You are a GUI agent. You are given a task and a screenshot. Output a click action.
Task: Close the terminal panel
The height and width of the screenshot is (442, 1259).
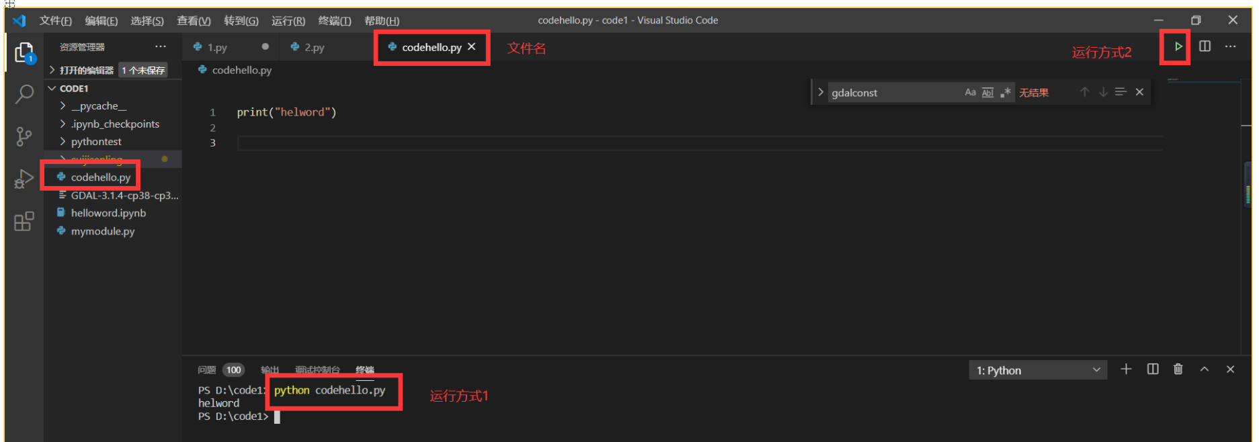pyautogui.click(x=1230, y=369)
